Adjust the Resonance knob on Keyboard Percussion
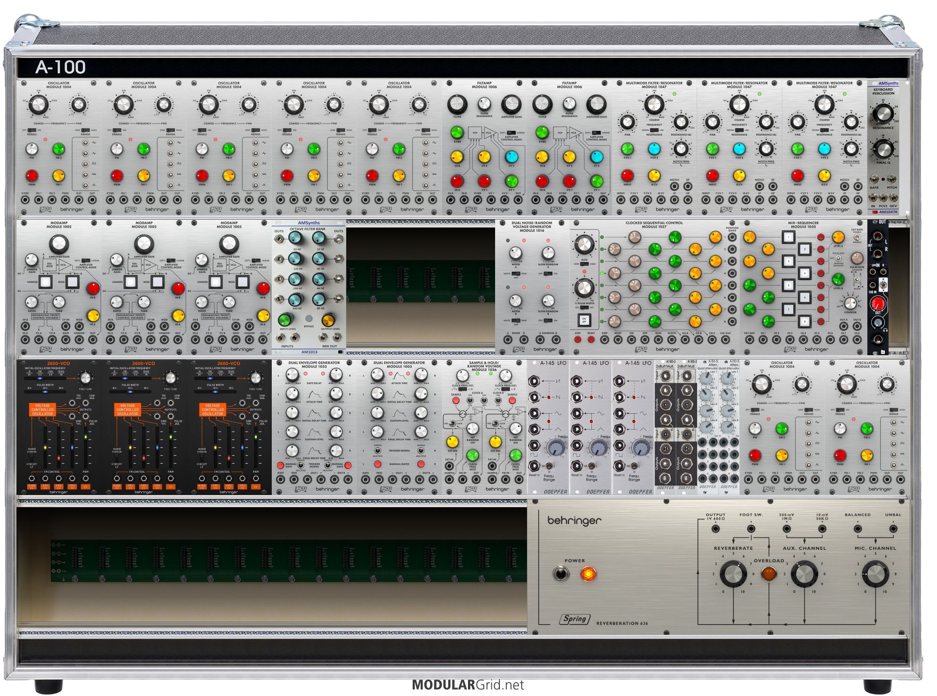The height and width of the screenshot is (696, 937). pos(883,113)
